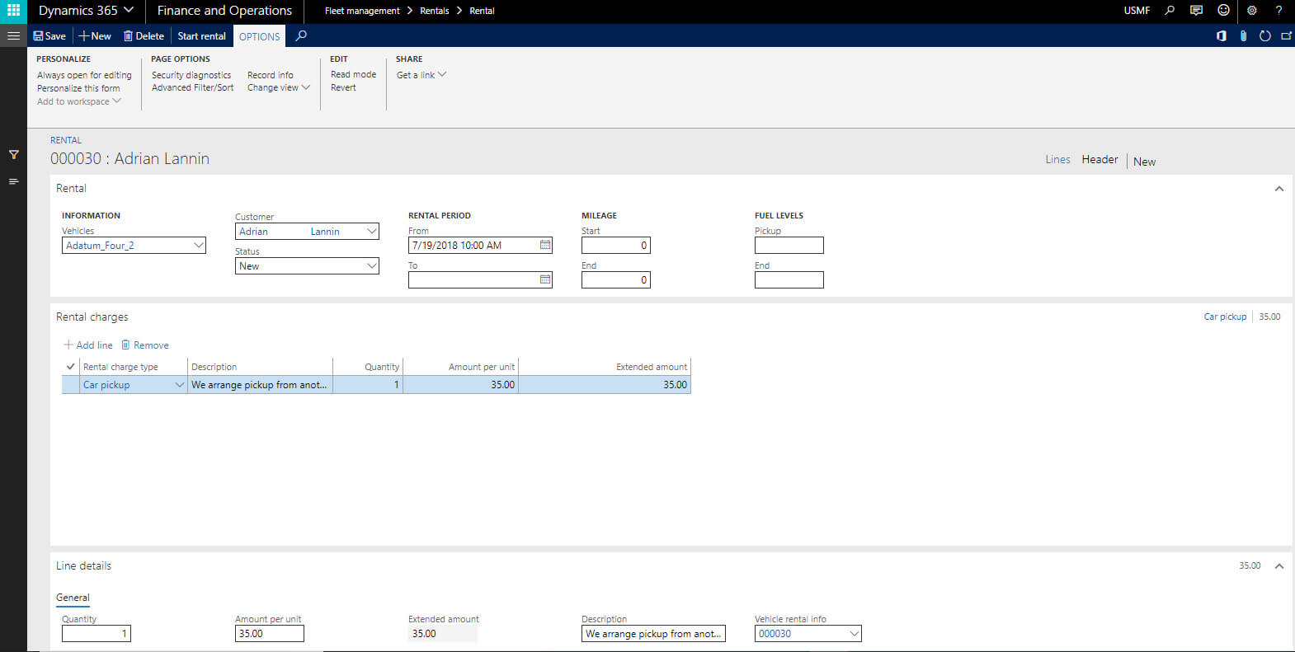Viewport: 1295px width, 652px height.
Task: Click the feedback smiley icon
Action: click(1223, 11)
